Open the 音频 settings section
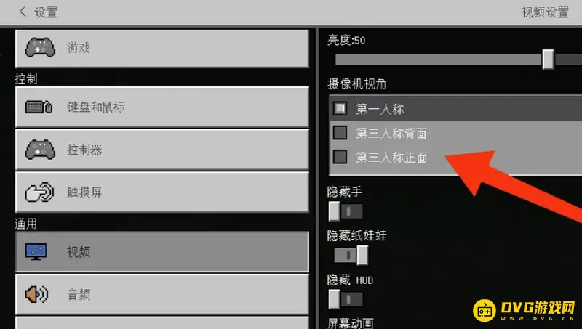Viewport: 582px width, 329px height. click(162, 294)
